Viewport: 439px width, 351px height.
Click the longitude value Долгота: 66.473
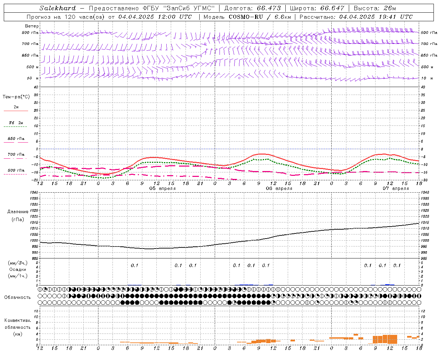[x=252, y=8]
